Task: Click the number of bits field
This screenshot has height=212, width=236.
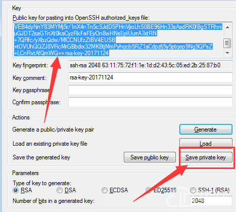Action: [211, 201]
